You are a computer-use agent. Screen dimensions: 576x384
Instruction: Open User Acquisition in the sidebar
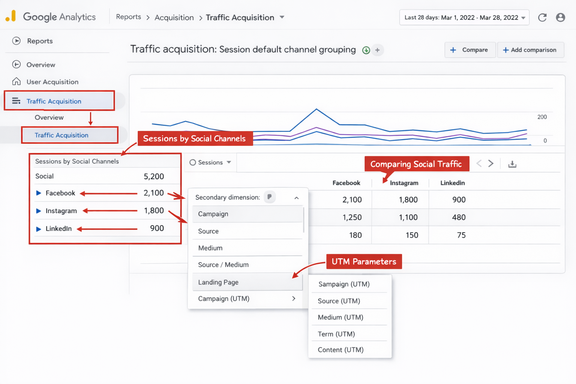[52, 81]
